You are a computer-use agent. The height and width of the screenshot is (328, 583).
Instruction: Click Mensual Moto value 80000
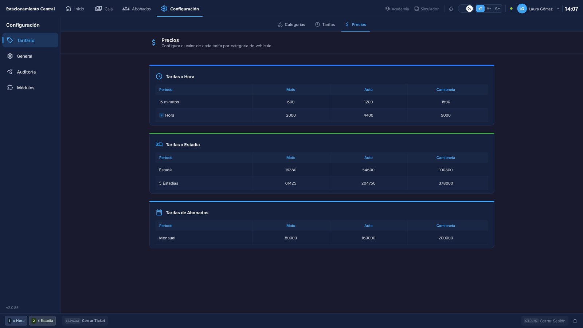click(291, 238)
